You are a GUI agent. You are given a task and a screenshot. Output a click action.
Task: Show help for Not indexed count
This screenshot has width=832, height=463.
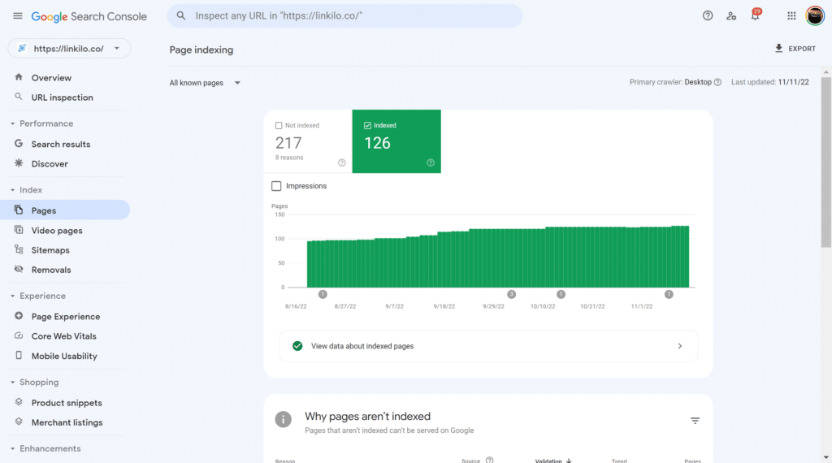pos(342,162)
